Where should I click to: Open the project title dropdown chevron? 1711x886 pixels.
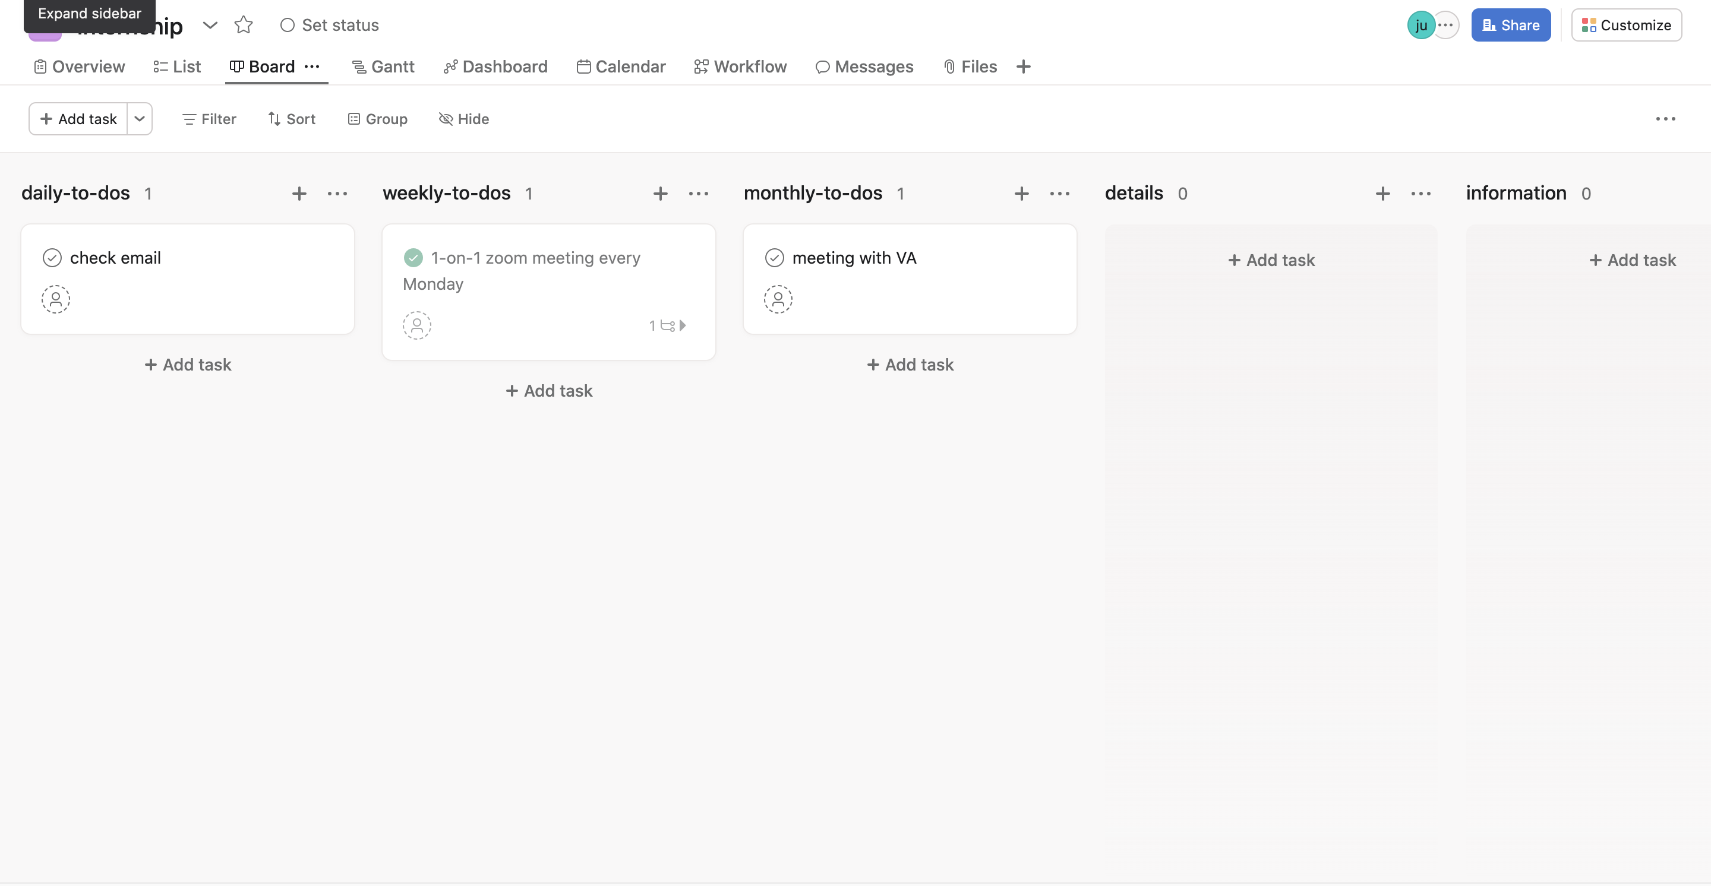(x=210, y=25)
